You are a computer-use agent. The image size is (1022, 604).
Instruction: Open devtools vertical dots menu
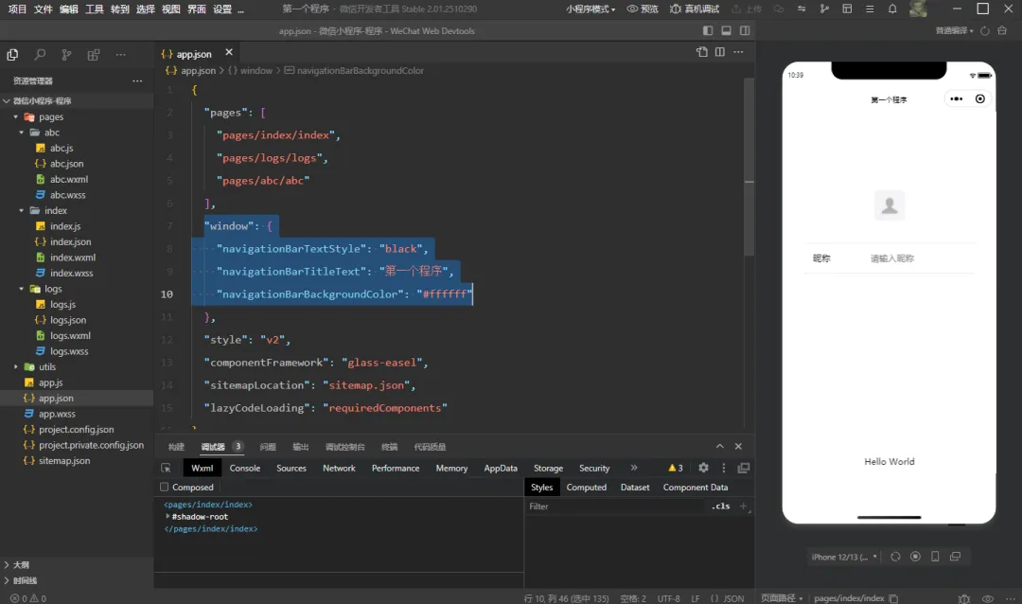point(724,468)
